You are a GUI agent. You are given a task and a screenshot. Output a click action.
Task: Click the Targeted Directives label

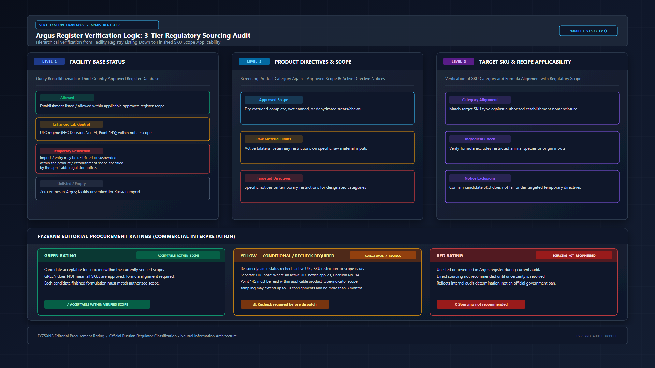pos(274,178)
